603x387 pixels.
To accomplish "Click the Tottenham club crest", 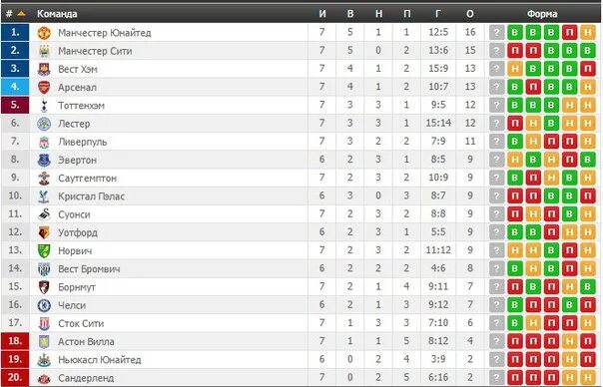I will (44, 106).
